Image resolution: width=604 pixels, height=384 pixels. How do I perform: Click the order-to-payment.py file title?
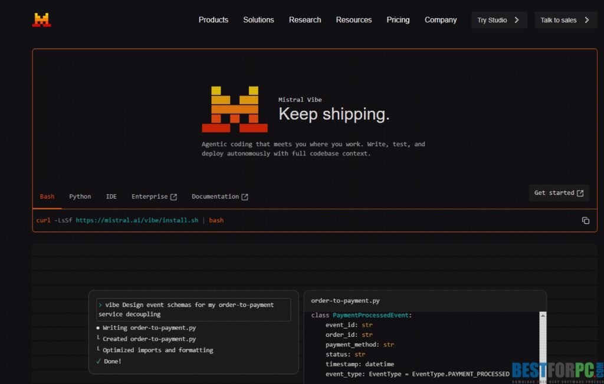(x=345, y=300)
